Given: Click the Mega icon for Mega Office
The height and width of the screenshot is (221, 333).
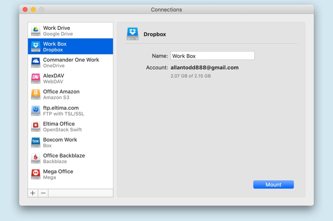Looking at the screenshot, I should tap(36, 174).
